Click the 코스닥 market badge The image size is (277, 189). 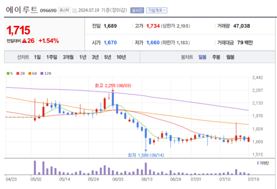coord(64,10)
